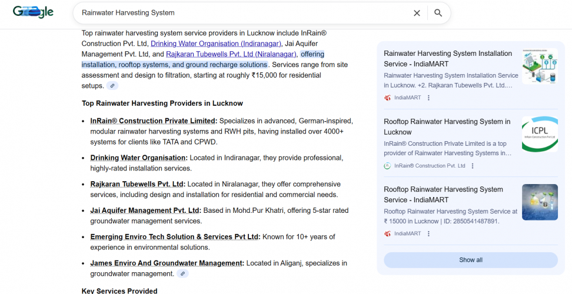Open three-dot menu for Rooftop Service IndiaMART result
The height and width of the screenshot is (294, 572).
click(428, 233)
